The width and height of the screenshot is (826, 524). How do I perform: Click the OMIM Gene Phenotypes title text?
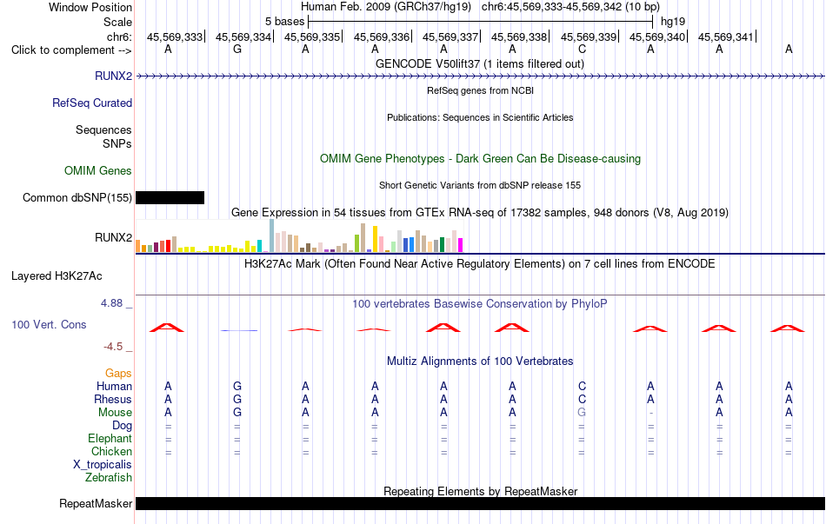click(x=480, y=158)
